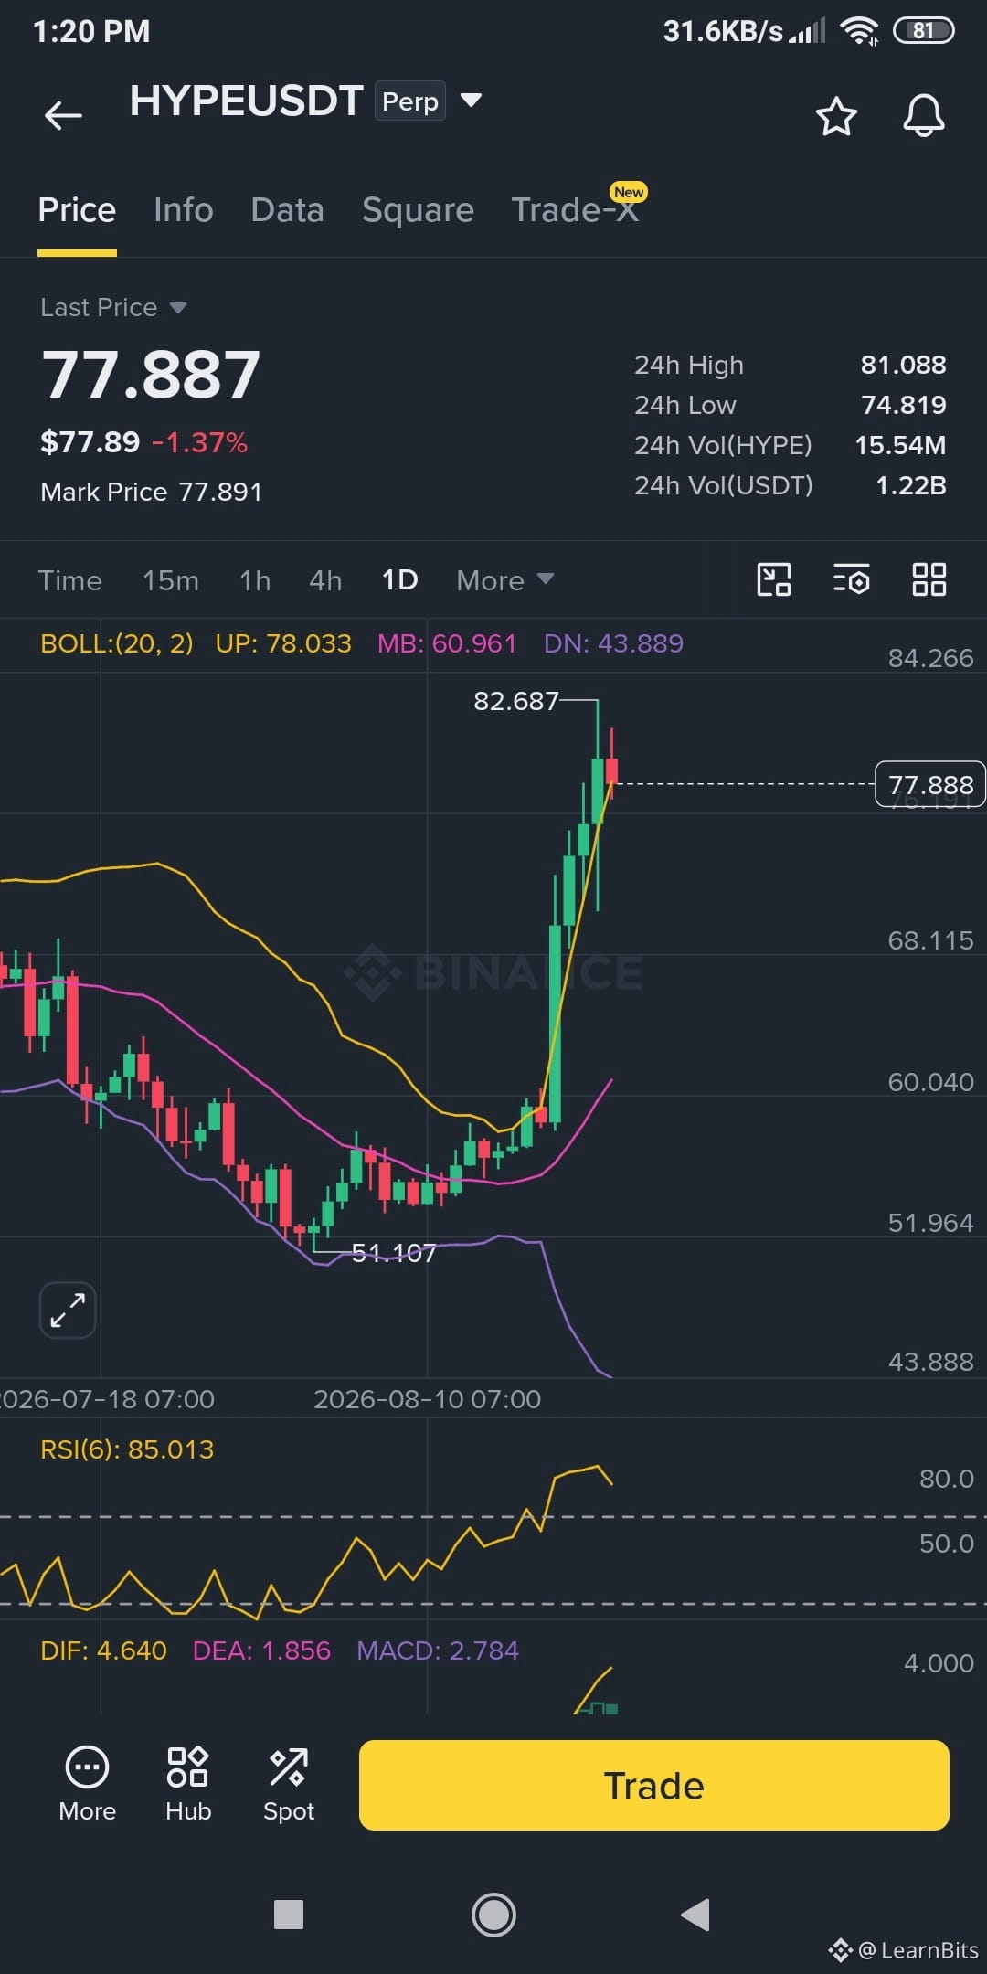Open the drawing tools chart icon
Image resolution: width=987 pixels, height=1974 pixels.
point(774,579)
